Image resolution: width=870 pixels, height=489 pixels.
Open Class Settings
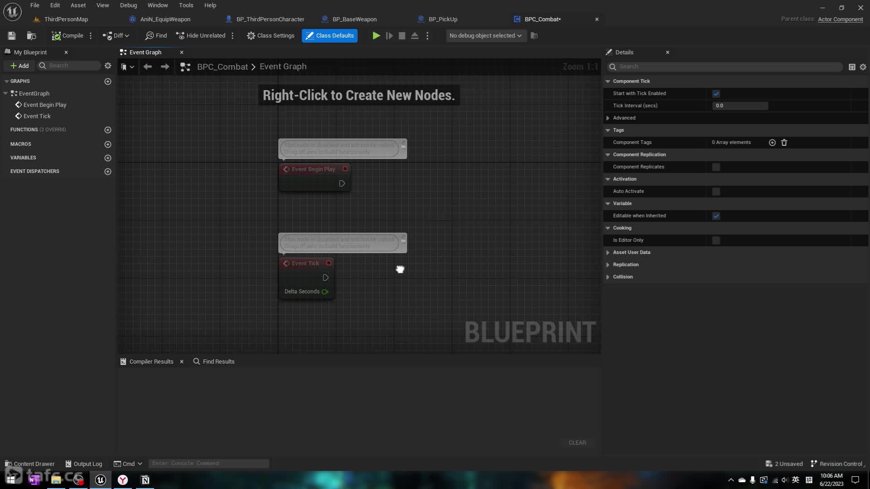271,36
